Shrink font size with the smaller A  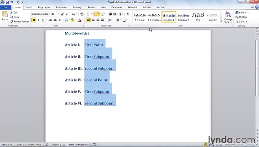pyautogui.click(x=67, y=14)
